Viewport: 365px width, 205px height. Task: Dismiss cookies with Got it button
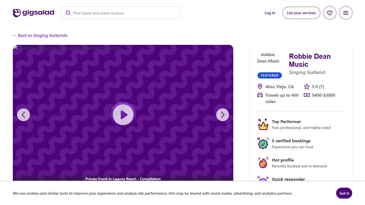pyautogui.click(x=344, y=193)
